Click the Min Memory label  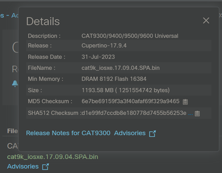46,79
